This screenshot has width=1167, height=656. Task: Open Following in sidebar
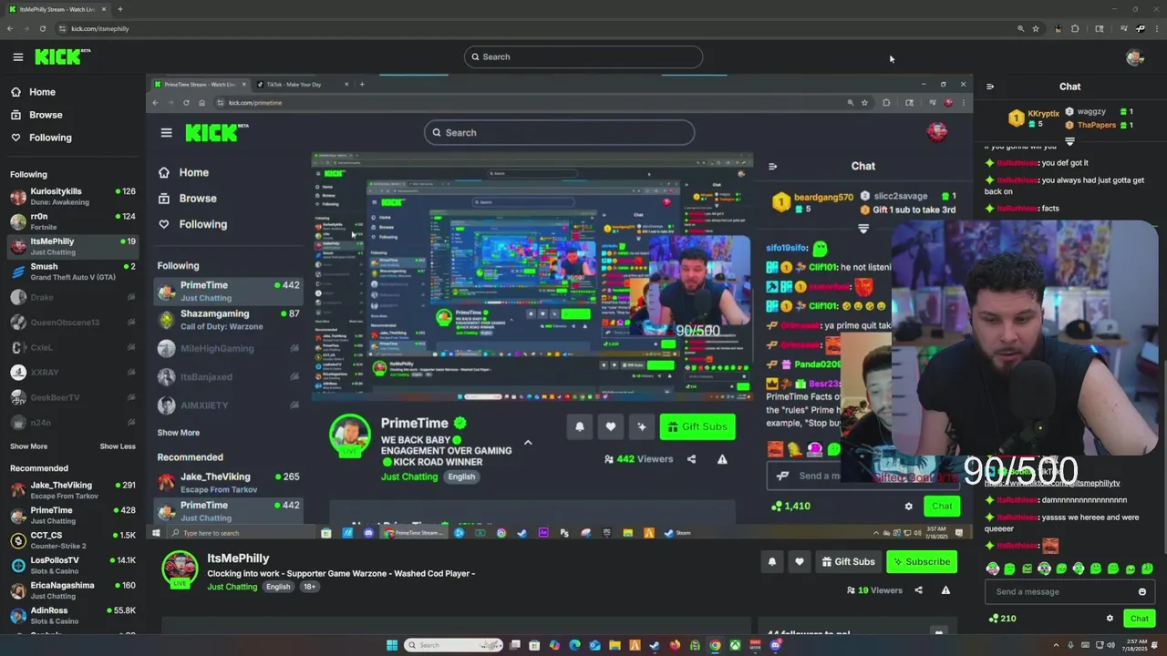pyautogui.click(x=41, y=138)
